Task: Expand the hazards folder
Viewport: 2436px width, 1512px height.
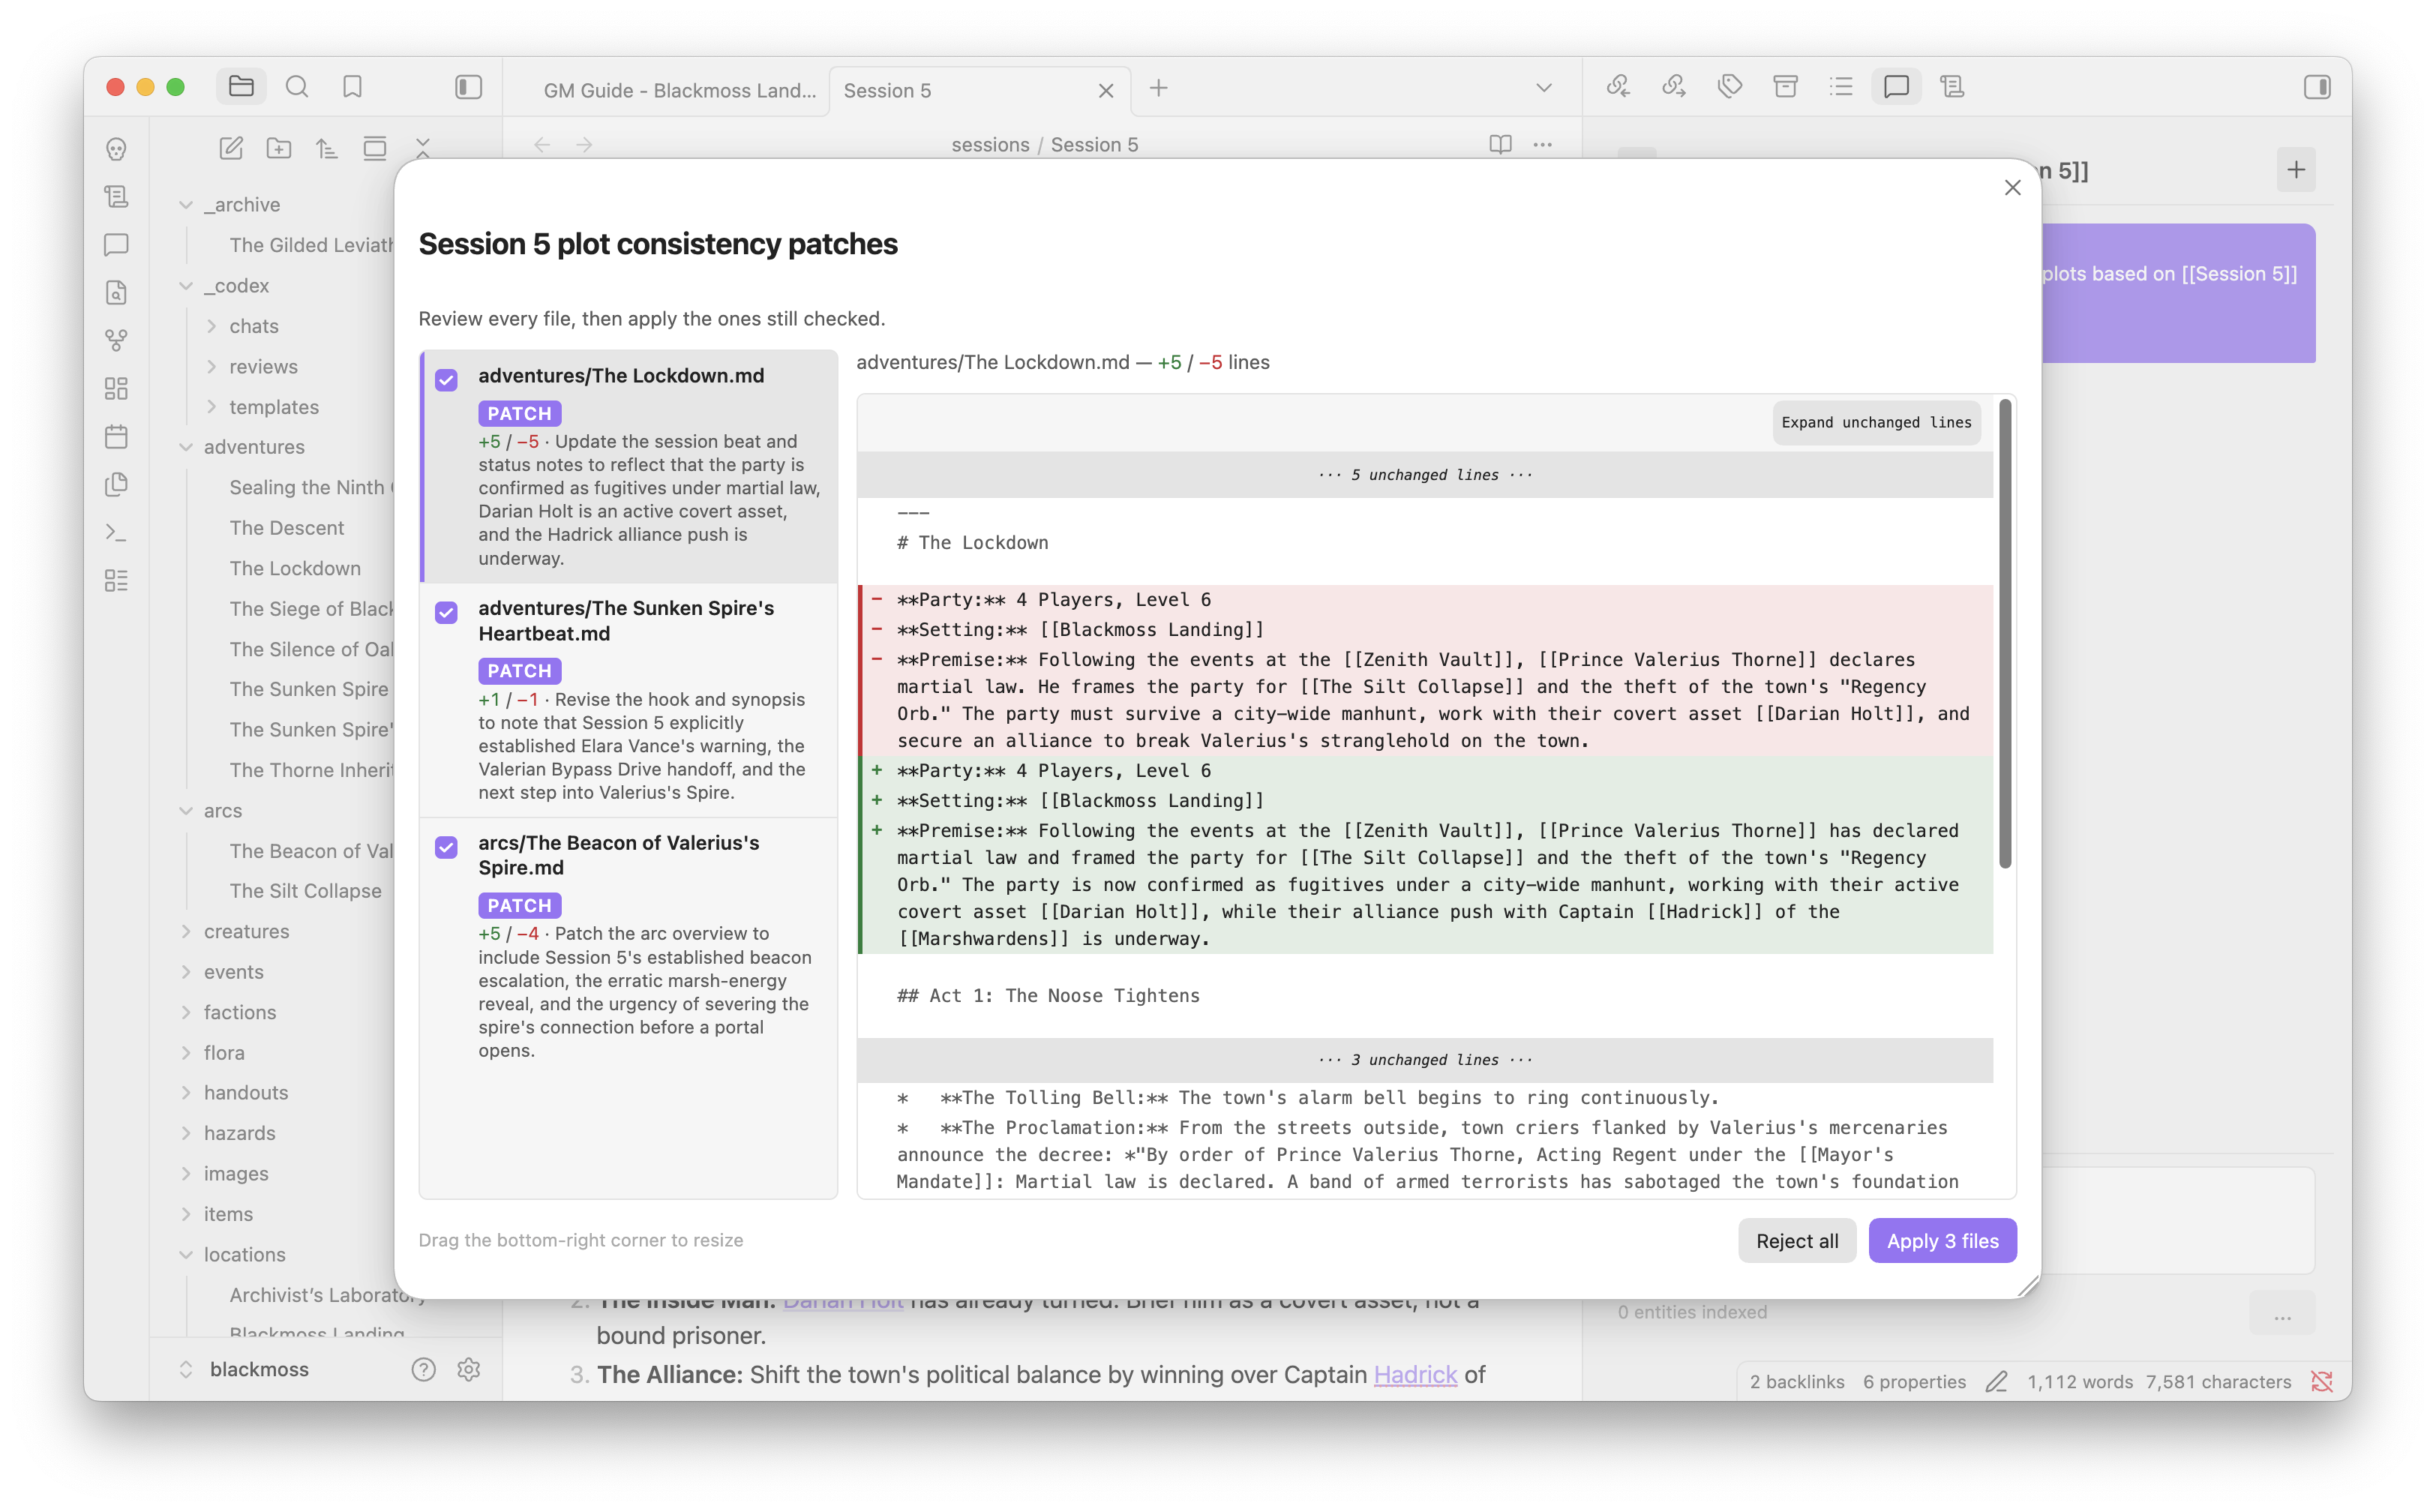Action: (186, 1133)
